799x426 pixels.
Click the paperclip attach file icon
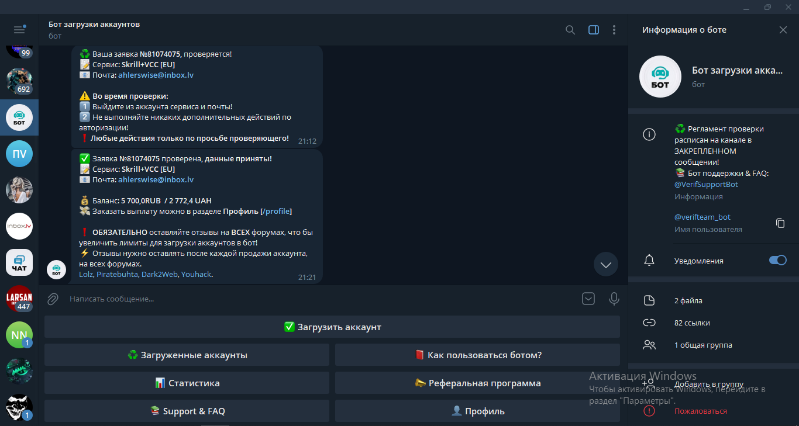click(x=53, y=299)
